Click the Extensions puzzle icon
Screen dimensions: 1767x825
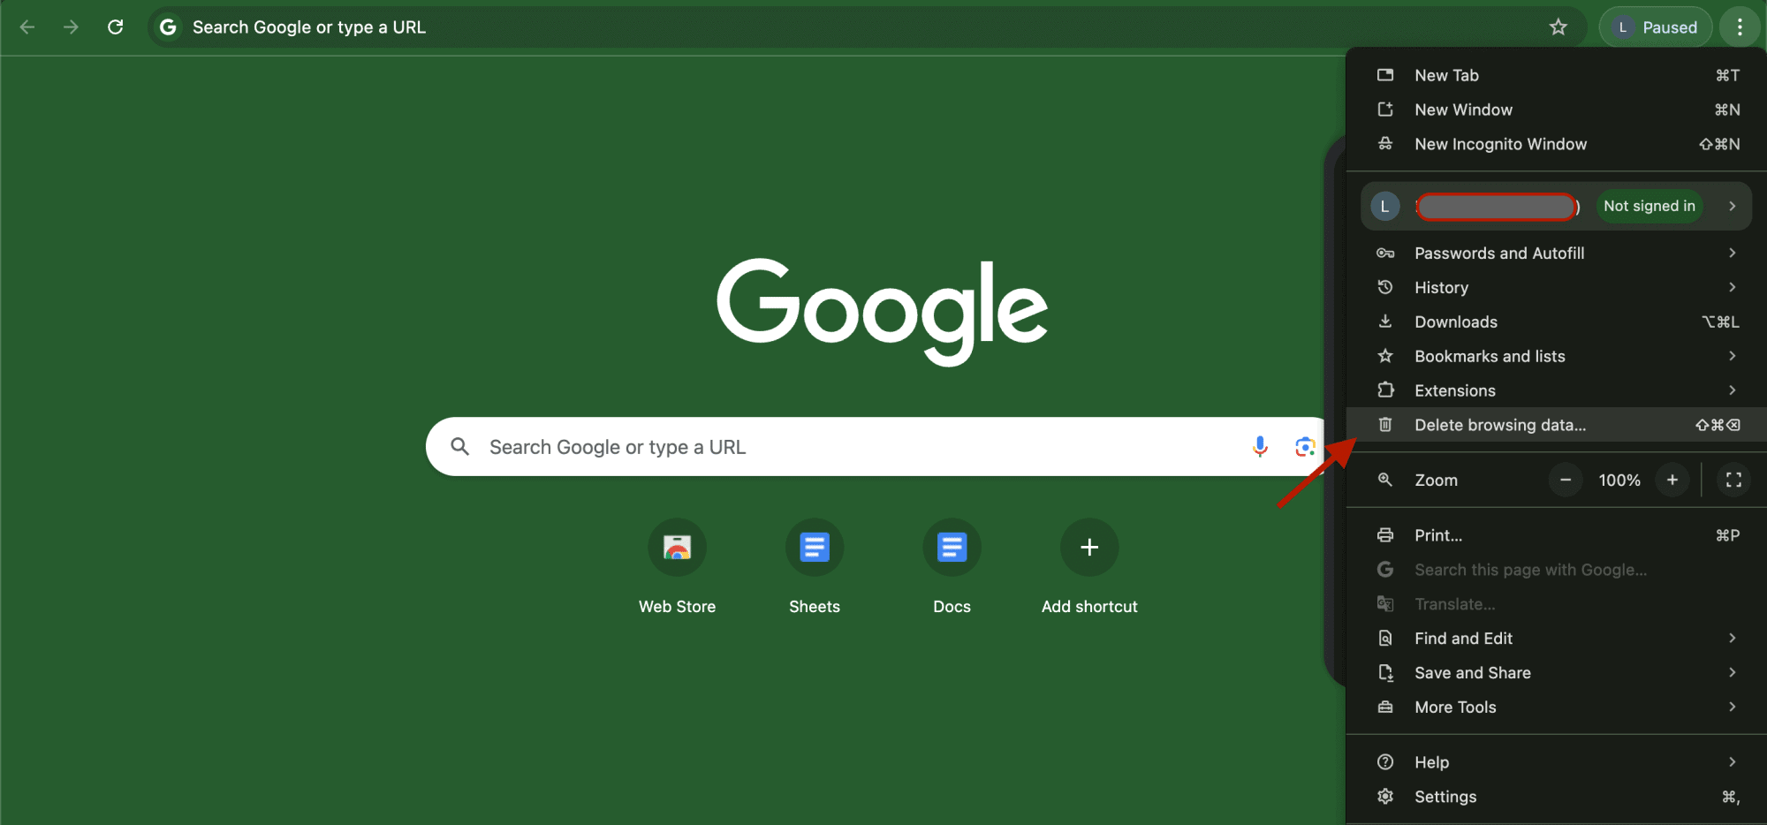point(1385,390)
